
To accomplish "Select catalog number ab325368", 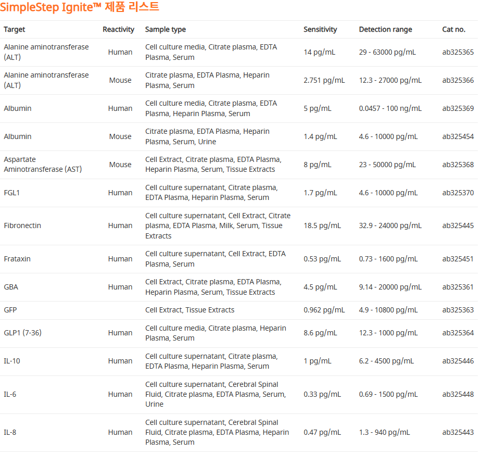I will (x=457, y=165).
